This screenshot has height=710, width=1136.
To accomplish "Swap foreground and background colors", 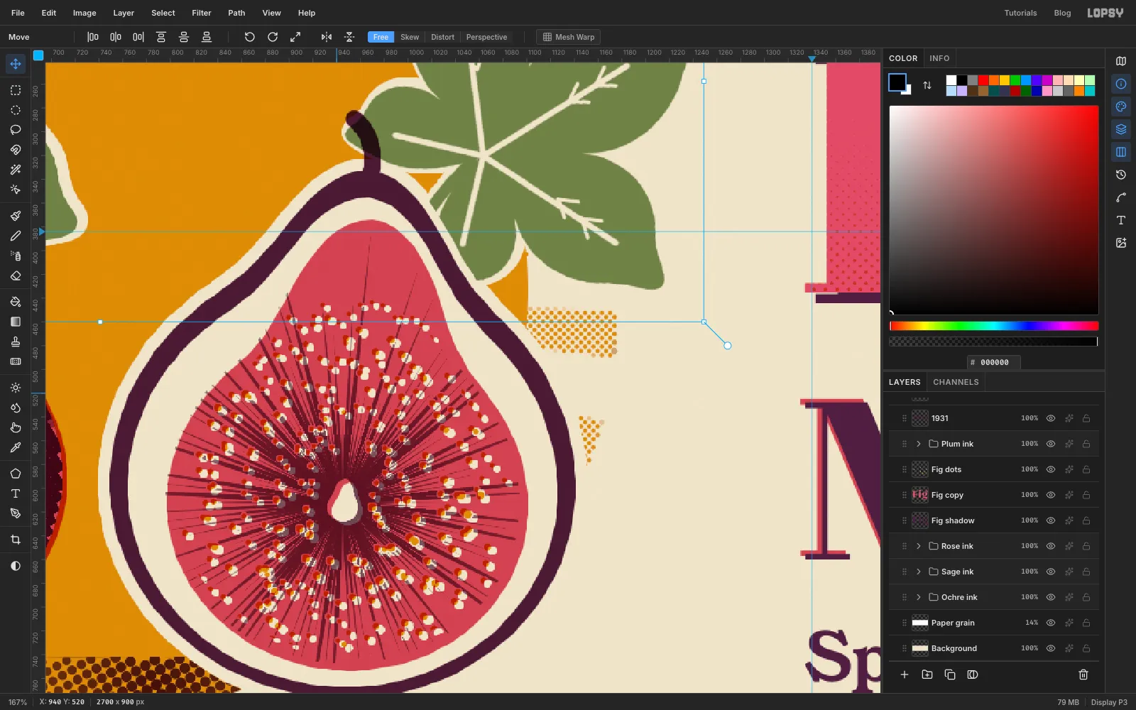I will click(x=927, y=85).
